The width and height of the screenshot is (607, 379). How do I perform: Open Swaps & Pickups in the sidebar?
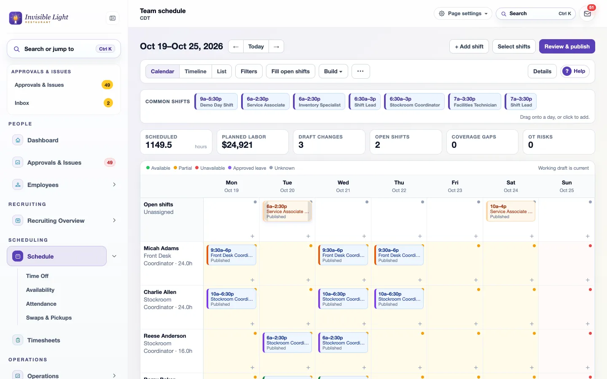click(x=49, y=318)
